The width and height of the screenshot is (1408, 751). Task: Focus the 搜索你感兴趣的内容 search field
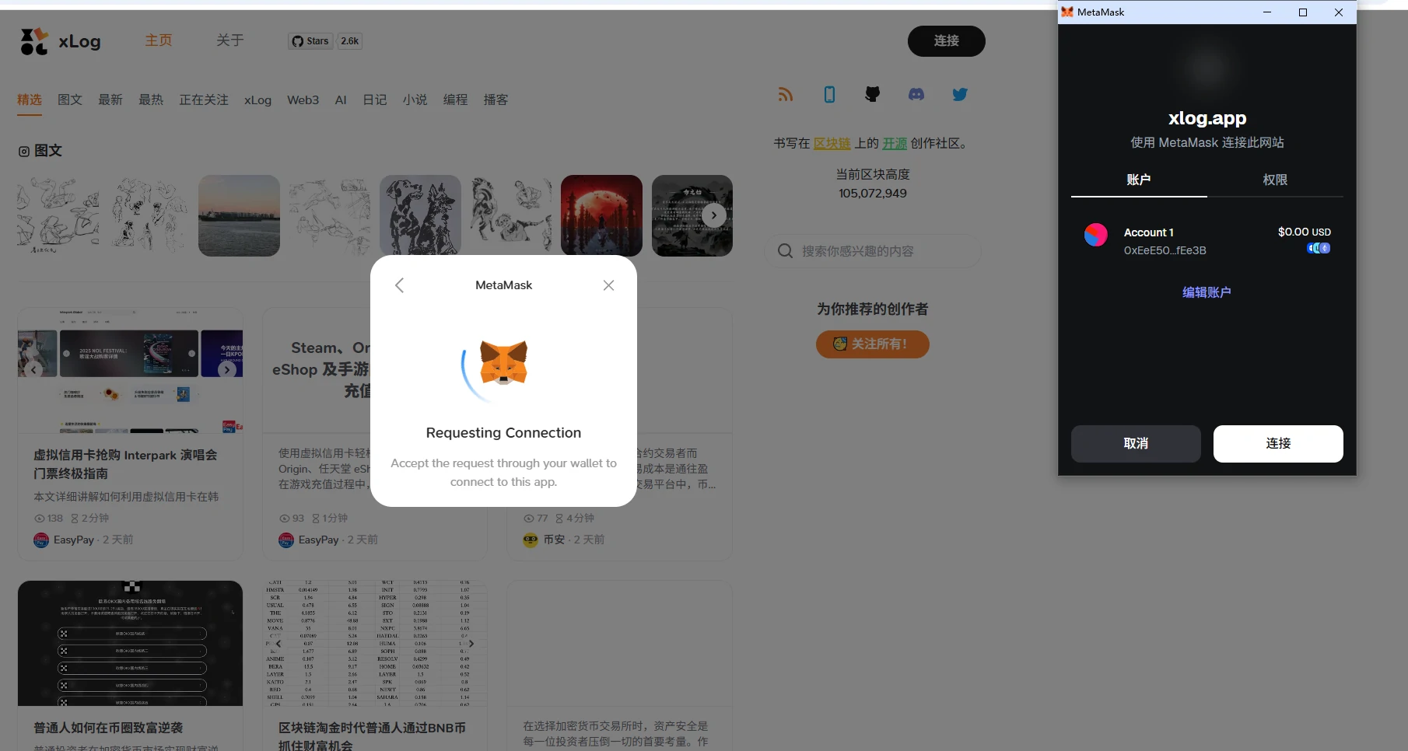click(x=873, y=251)
